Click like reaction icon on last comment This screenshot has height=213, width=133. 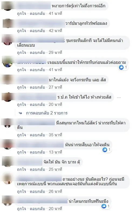tap(104, 206)
